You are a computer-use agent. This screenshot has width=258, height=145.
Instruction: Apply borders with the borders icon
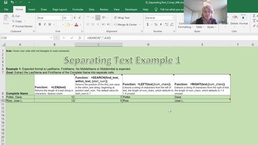[59, 25]
